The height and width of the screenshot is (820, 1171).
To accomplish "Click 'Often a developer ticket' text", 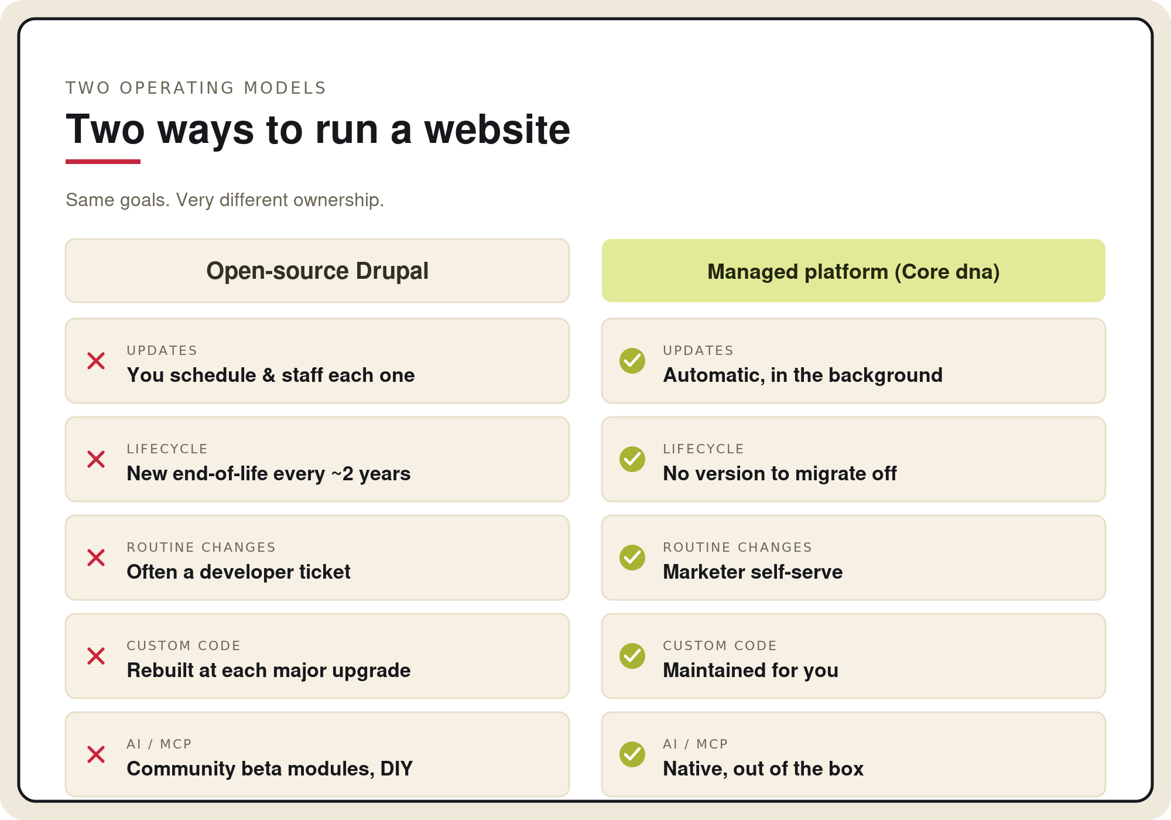I will (x=239, y=572).
